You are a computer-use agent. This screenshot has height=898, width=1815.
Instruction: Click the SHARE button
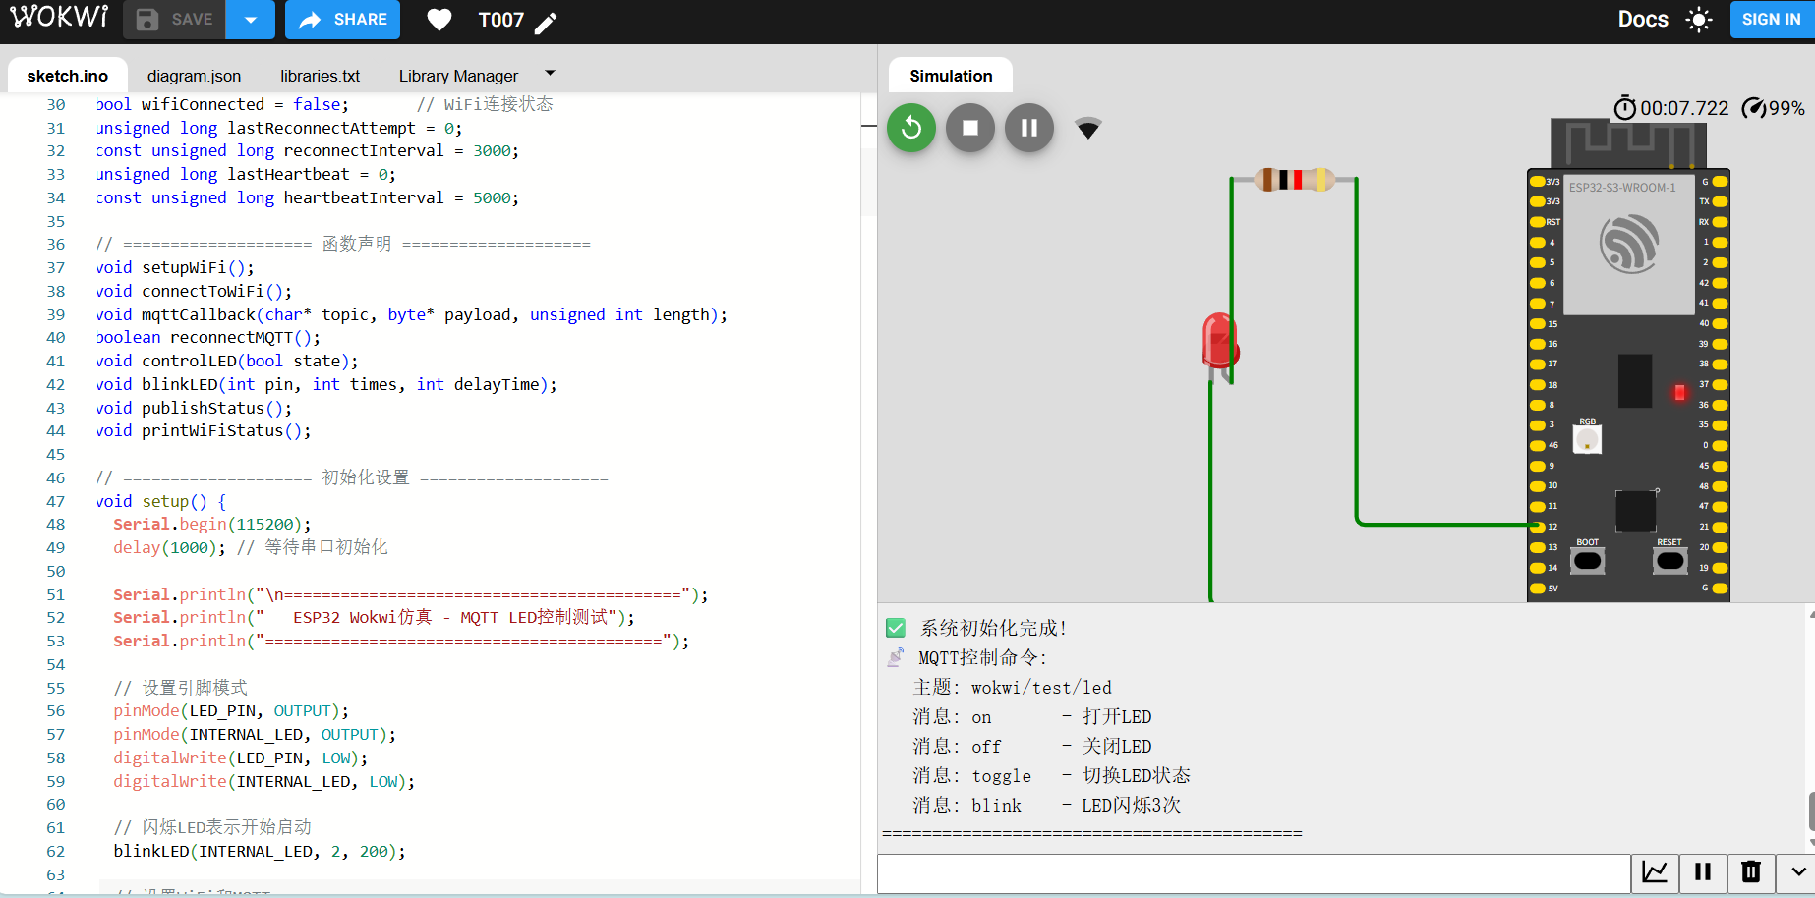point(342,20)
